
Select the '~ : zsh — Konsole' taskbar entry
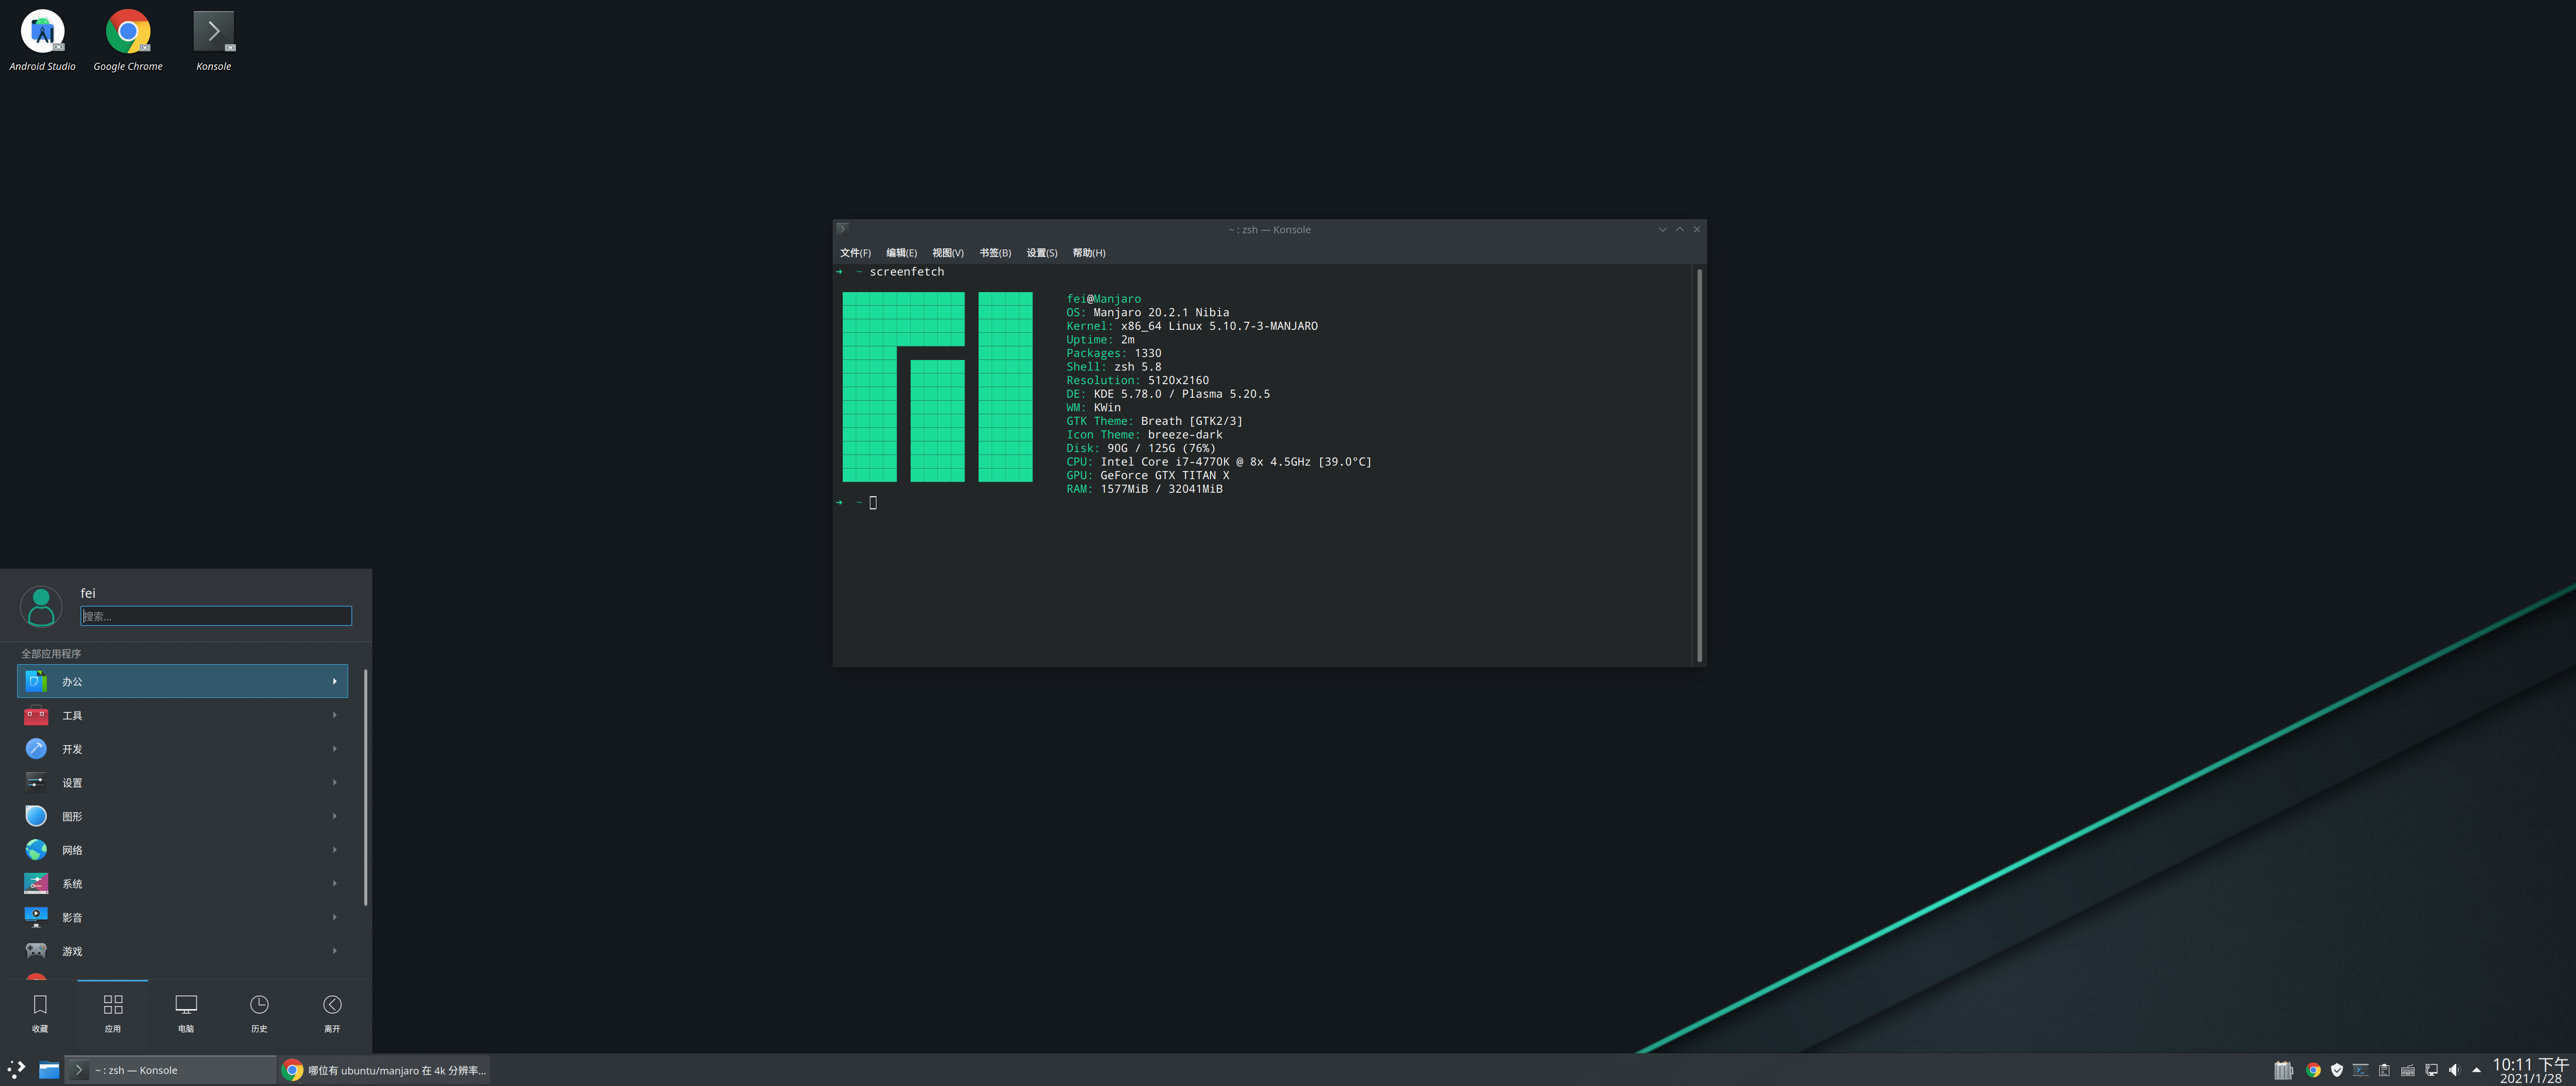(x=171, y=1070)
